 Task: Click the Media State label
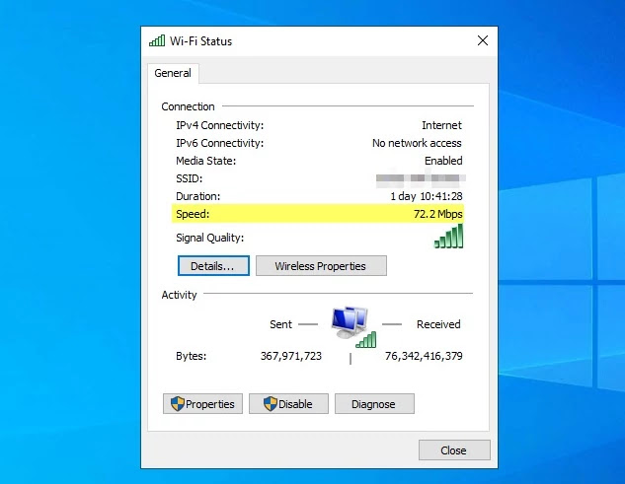click(205, 161)
